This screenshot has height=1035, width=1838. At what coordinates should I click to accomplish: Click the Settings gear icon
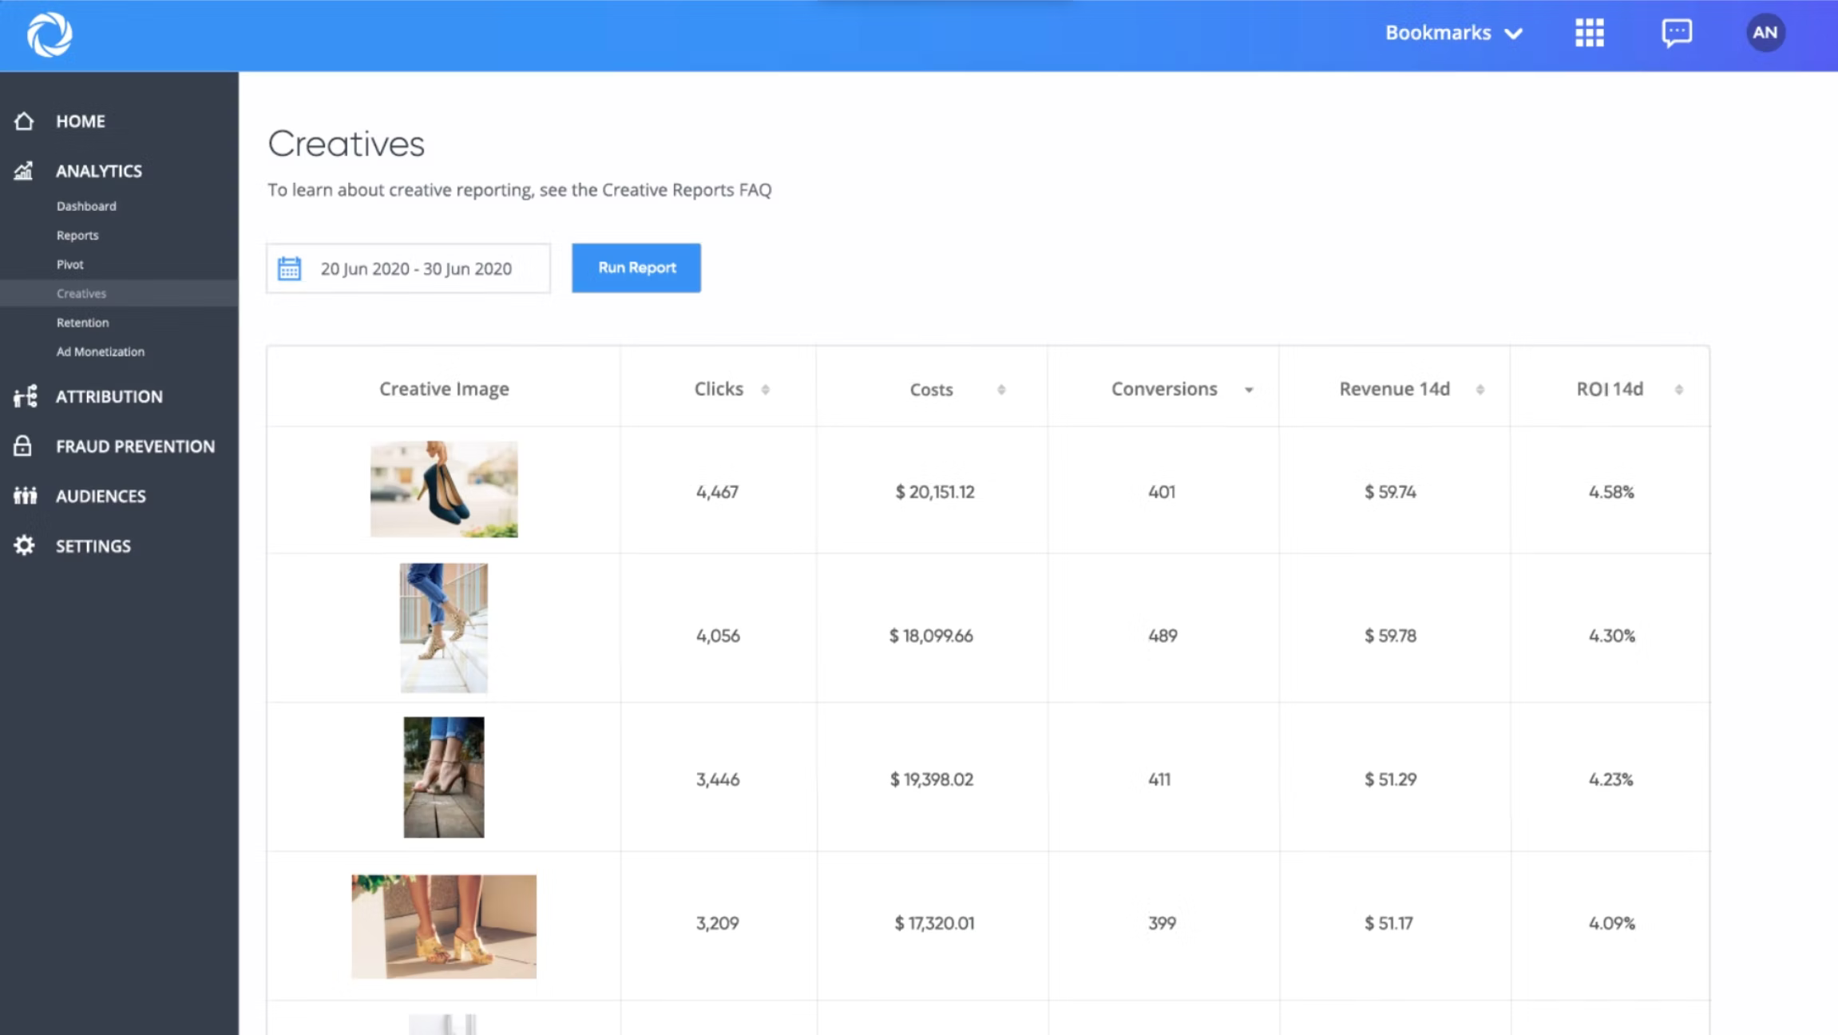click(24, 545)
